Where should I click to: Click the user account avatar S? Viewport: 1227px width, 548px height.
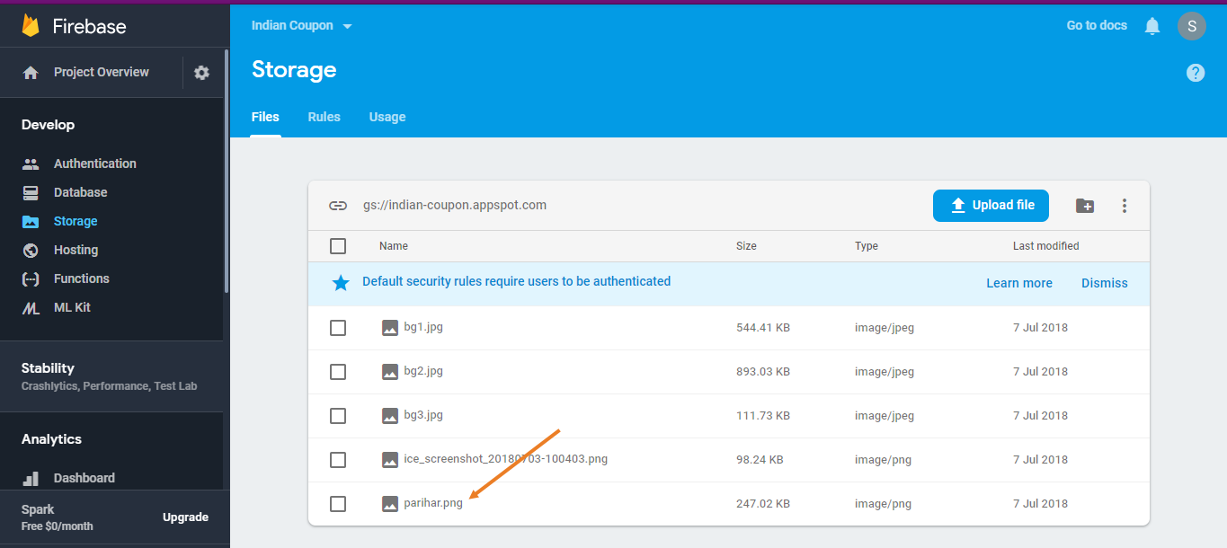click(1191, 26)
